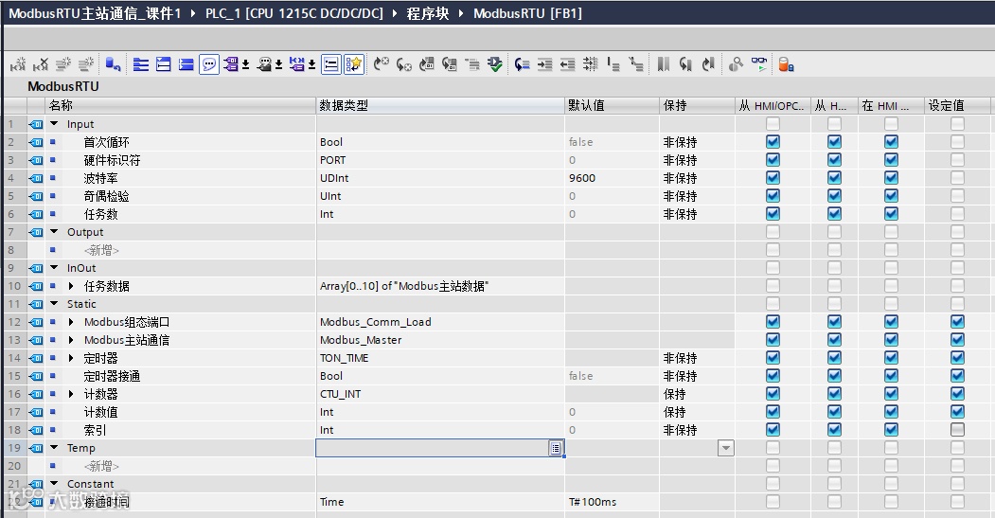Image resolution: width=995 pixels, height=518 pixels.
Task: Click the 默认值 column header
Action: pos(612,105)
